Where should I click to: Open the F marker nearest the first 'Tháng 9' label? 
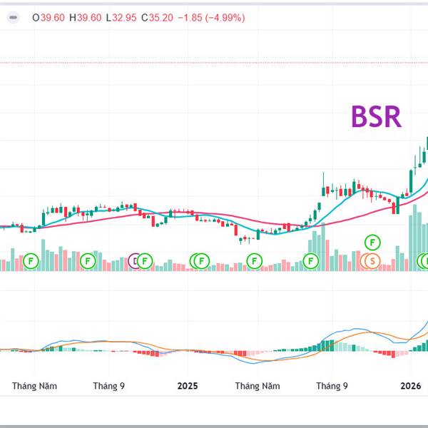[88, 261]
